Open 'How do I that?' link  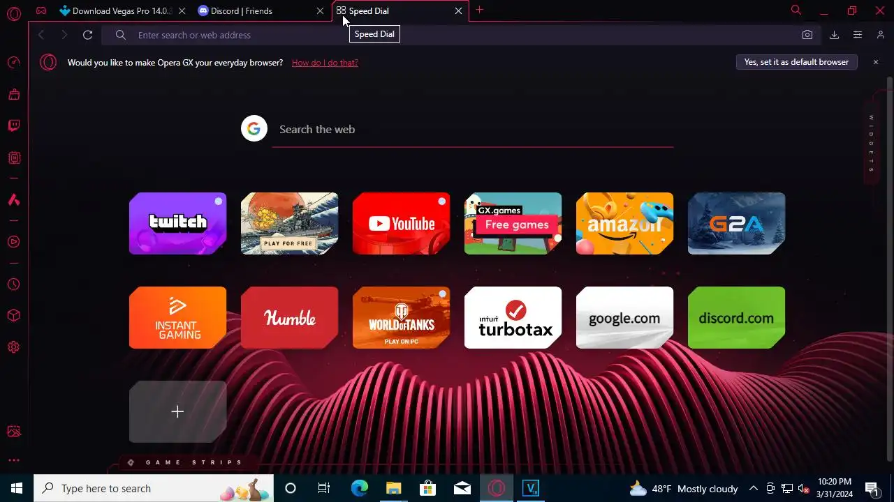(x=325, y=63)
